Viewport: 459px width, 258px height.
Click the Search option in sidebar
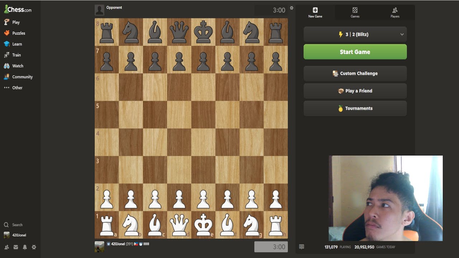tap(13, 225)
